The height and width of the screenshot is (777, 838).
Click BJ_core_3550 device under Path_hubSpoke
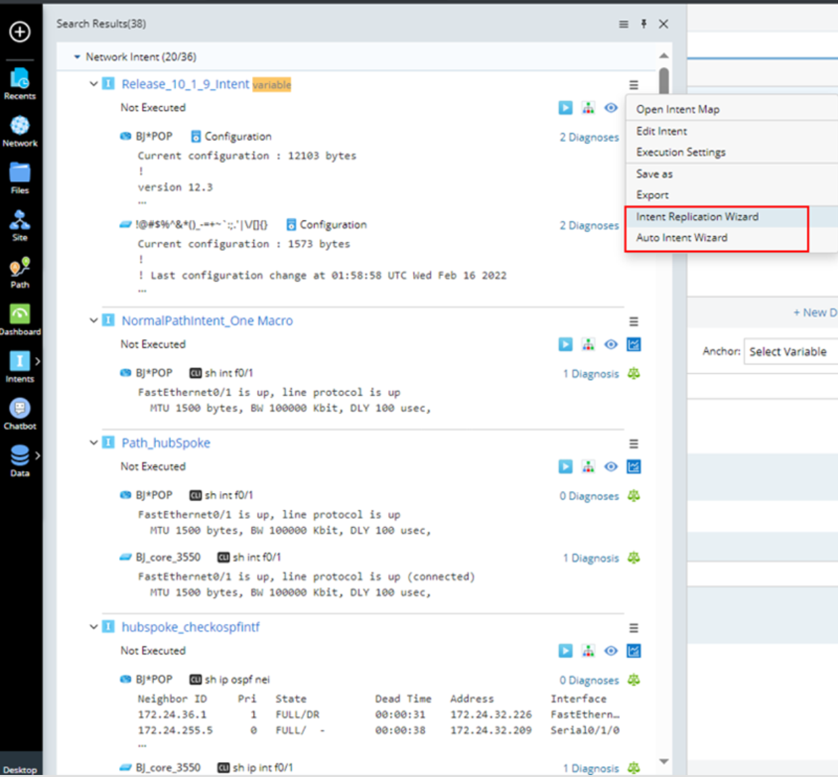[x=168, y=557]
